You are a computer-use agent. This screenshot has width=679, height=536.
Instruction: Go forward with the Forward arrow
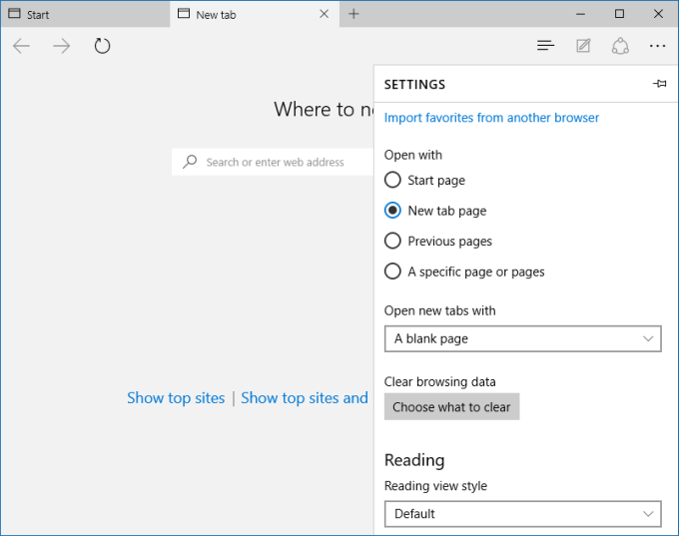62,46
